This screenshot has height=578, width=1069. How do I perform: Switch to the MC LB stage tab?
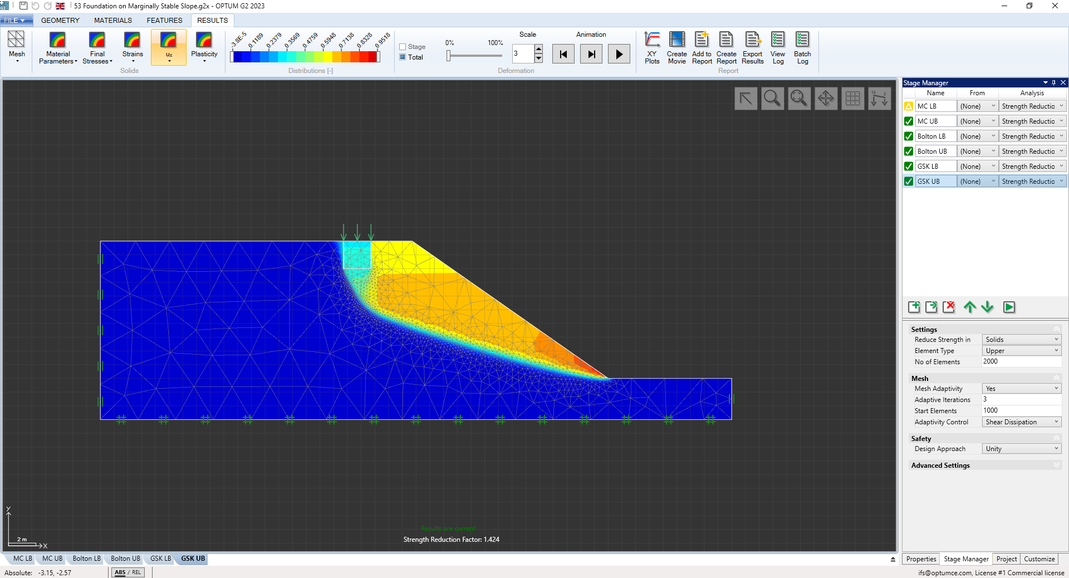click(23, 559)
